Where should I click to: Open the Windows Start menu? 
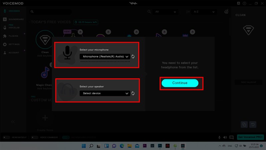84,146
